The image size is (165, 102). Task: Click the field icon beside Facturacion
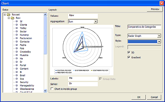(16, 38)
